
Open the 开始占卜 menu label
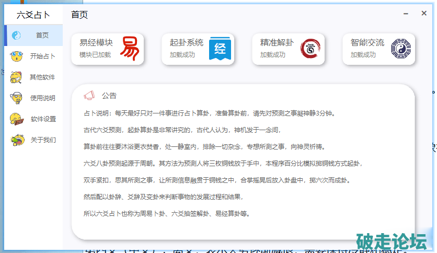[42, 56]
